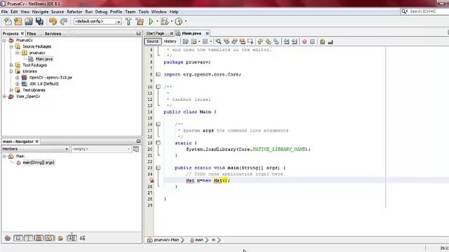Click the Shift Line Left icon in the editor toolbar
449x252 pixels.
(x=286, y=42)
